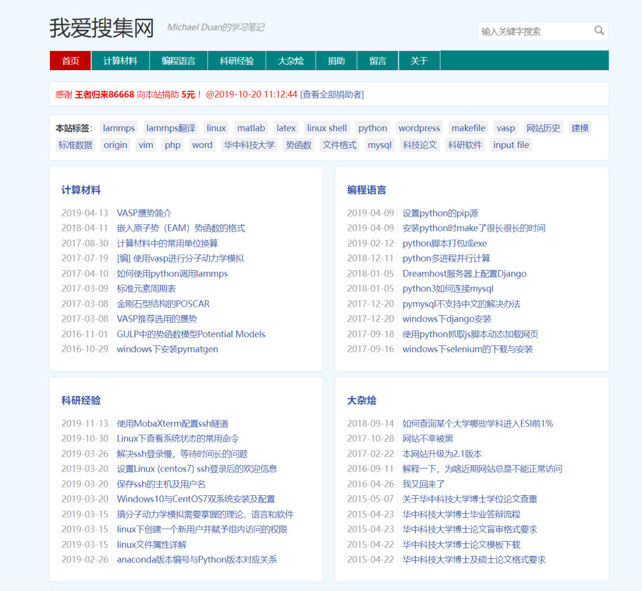Screen dimensions: 642x591
Task: Open anaconda版本编号与Python版本对应关系 article
Action: [x=197, y=559]
